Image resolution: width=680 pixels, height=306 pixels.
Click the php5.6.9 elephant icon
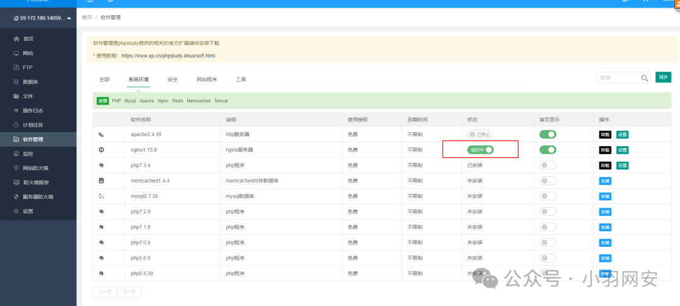point(101,258)
